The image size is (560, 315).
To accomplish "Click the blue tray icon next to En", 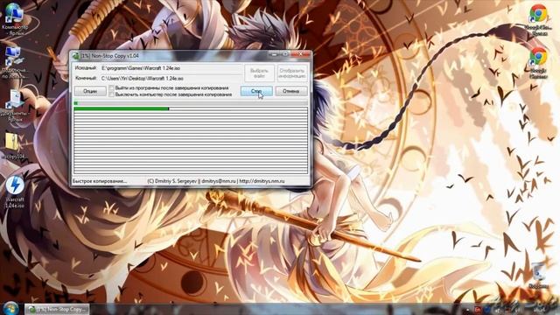I will (487, 309).
